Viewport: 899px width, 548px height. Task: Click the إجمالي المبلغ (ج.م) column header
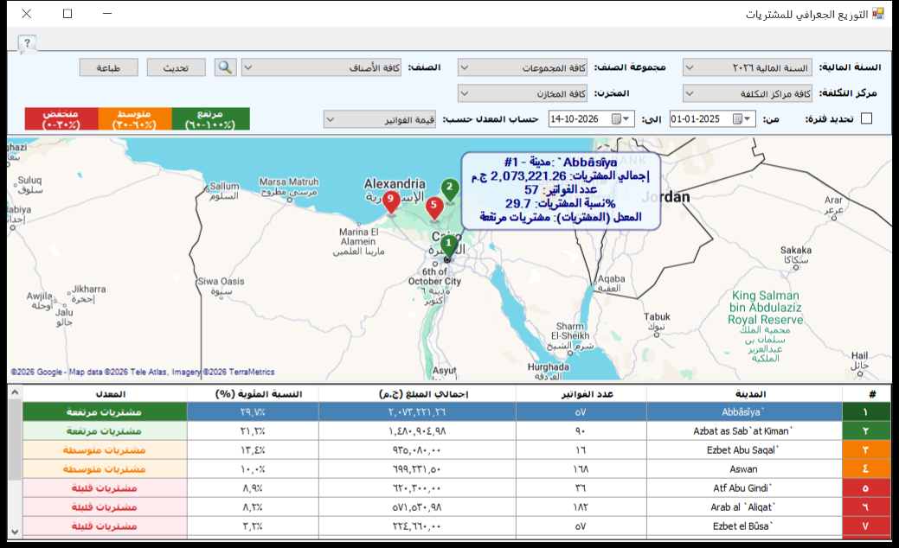[417, 394]
